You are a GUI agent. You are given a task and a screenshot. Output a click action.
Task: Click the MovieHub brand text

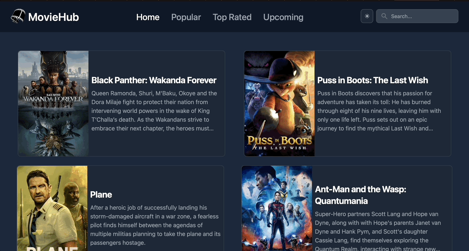53,17
